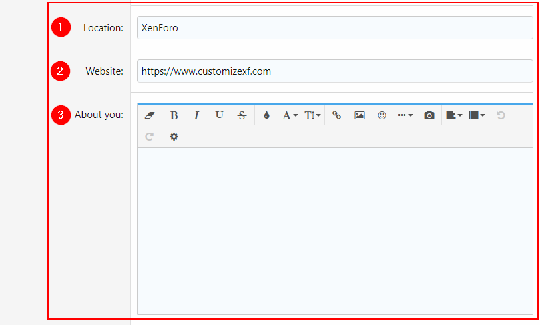Click the redo arrow icon
540x325 pixels.
pyautogui.click(x=149, y=137)
